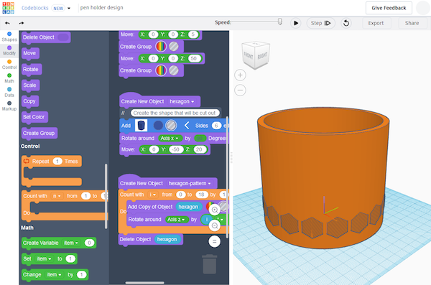Click the trash can icon

[210, 264]
